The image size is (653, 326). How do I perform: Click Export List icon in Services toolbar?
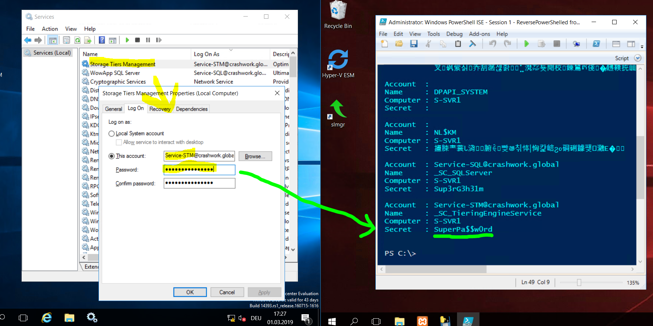(88, 40)
